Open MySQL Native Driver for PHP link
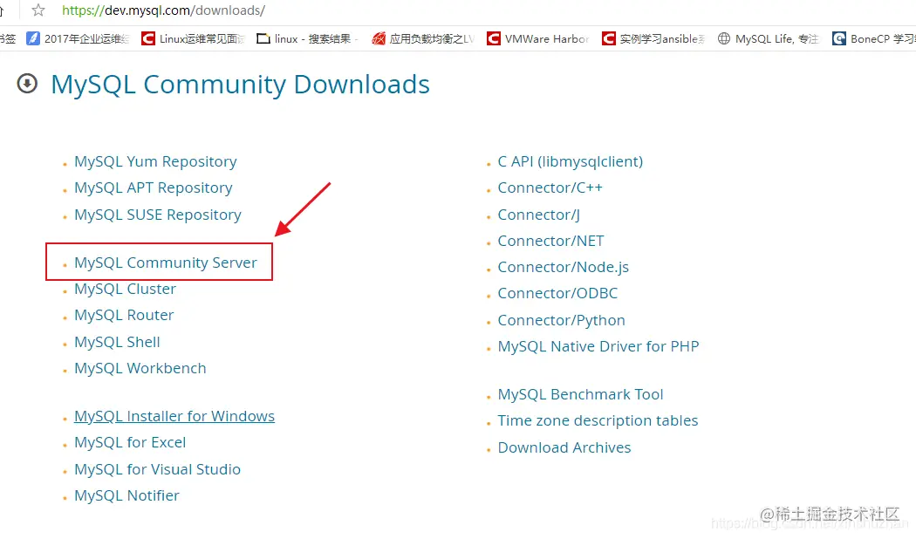Image resolution: width=916 pixels, height=539 pixels. [598, 346]
